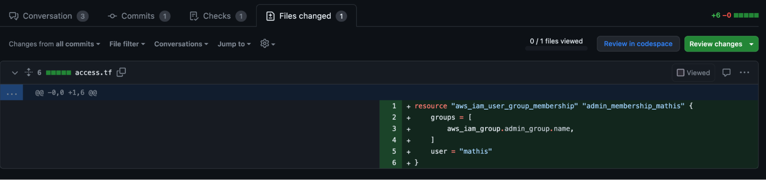The height and width of the screenshot is (180, 766).
Task: Copy the access.tf file path
Action: (x=121, y=72)
